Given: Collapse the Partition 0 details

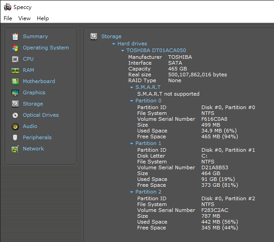Looking at the screenshot, I should pos(131,101).
